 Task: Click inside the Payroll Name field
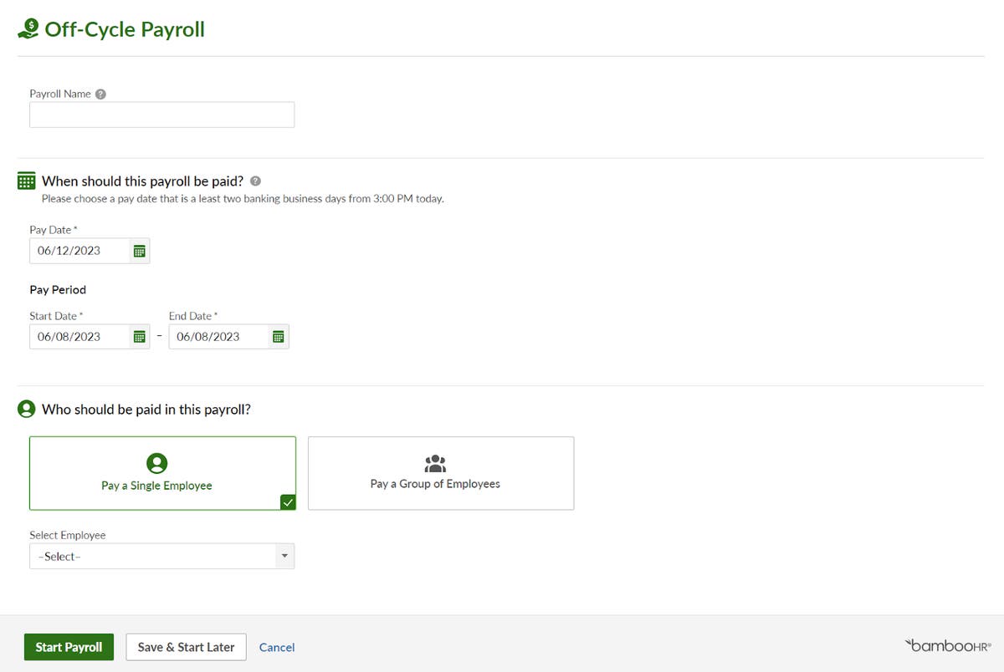(x=161, y=115)
